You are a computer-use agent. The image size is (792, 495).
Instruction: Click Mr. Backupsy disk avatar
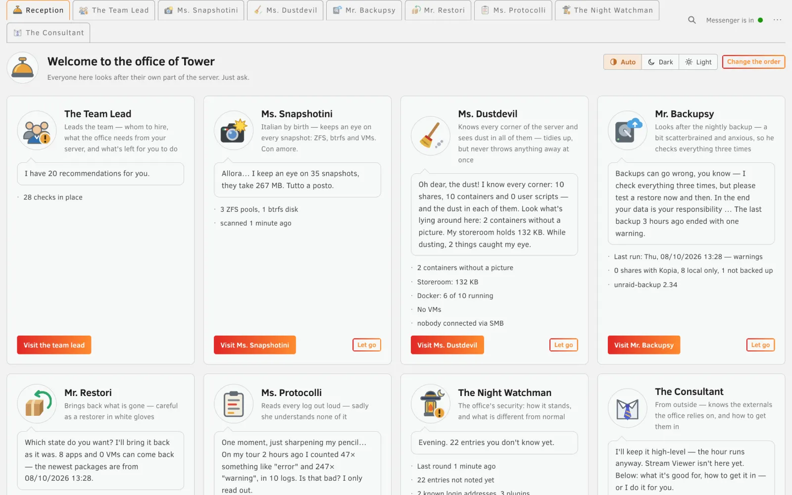click(x=628, y=131)
